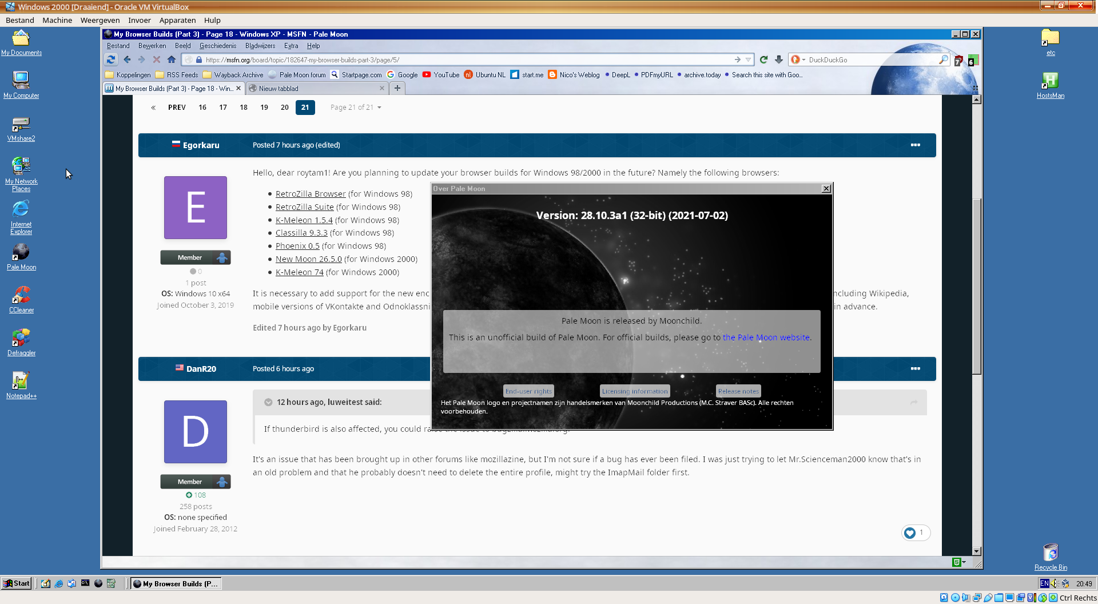Click the search magnifier in DuckDuckGo box
The width and height of the screenshot is (1098, 604).
point(943,59)
